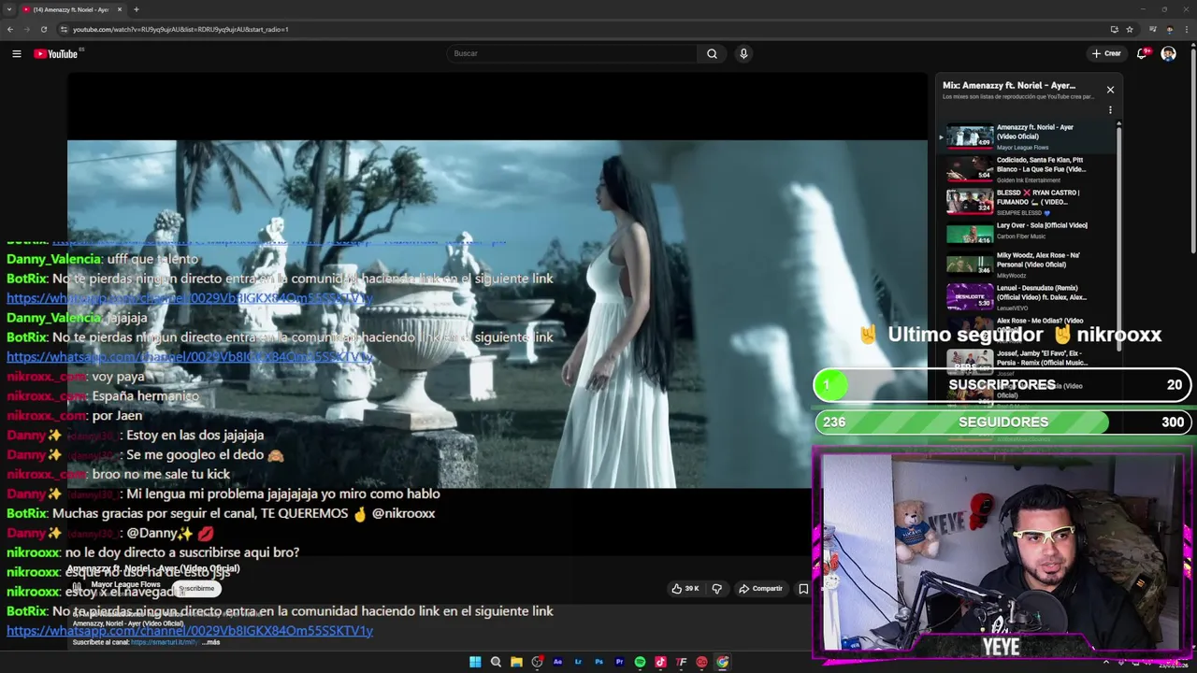The image size is (1197, 673).
Task: Open the Suscríbete al canal smarturl link
Action: pyautogui.click(x=166, y=642)
